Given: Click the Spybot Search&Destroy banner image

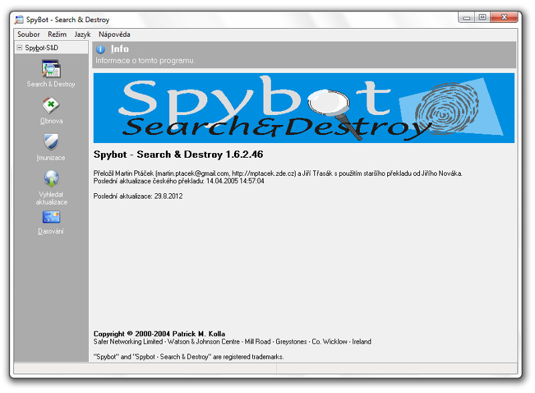Looking at the screenshot, I should pos(304,108).
